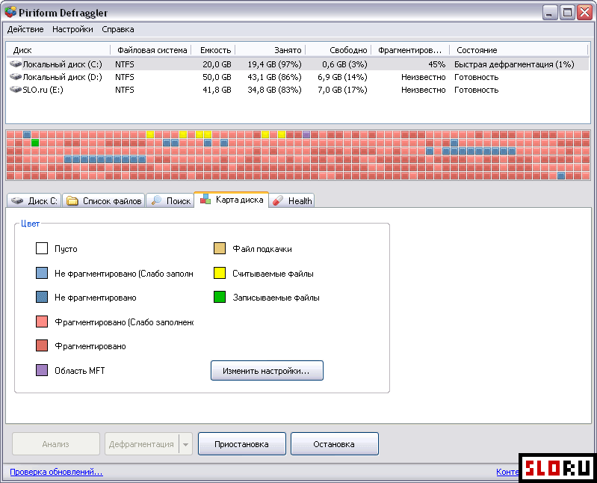Viewport: 597px width, 483px height.
Task: Click the 41,8 GB capacity value
Action: [x=217, y=90]
